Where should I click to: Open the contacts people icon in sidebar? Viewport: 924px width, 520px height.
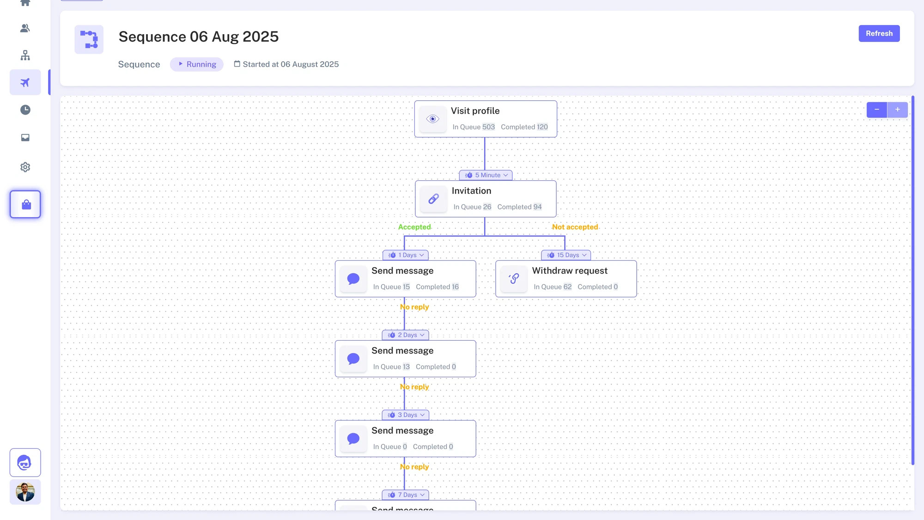pyautogui.click(x=25, y=28)
